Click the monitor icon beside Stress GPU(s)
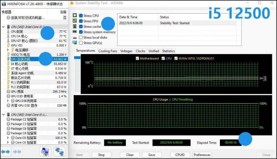The image size is (277, 159). coord(75,43)
